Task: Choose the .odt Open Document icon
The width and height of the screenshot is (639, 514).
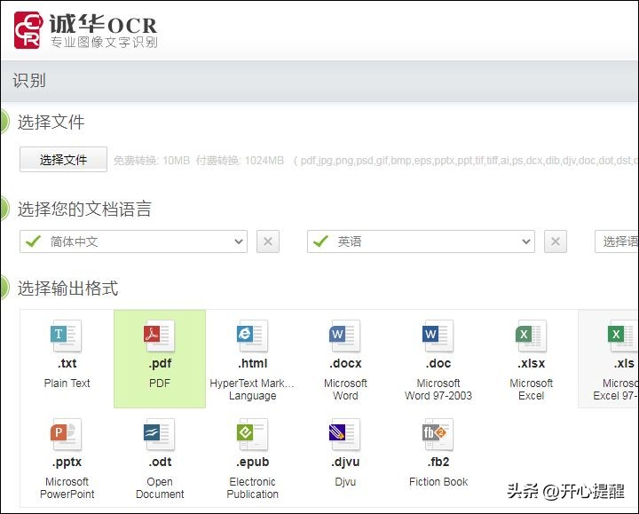Action: (x=160, y=434)
